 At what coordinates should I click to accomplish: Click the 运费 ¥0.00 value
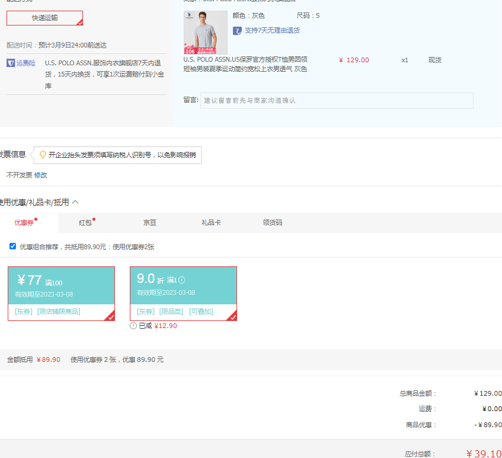click(492, 409)
